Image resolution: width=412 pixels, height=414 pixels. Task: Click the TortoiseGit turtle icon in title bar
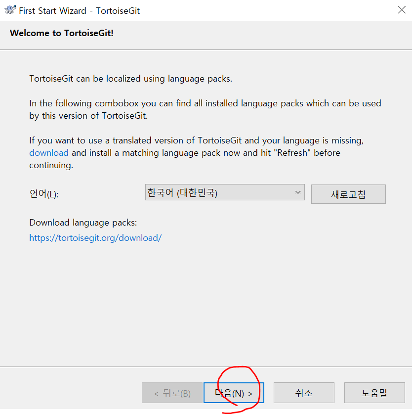coord(10,10)
